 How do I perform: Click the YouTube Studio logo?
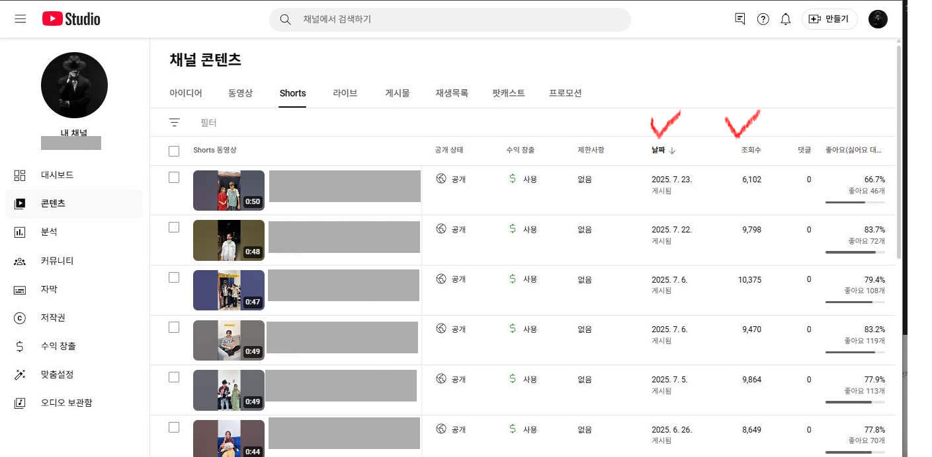[71, 19]
